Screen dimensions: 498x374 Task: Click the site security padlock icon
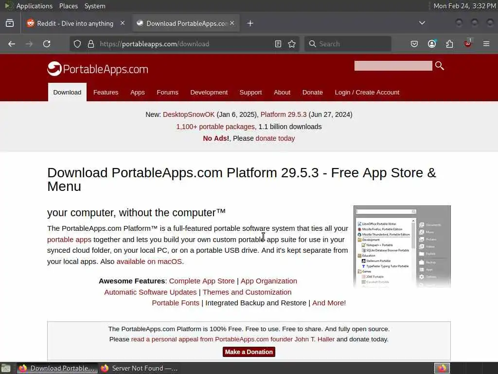[91, 44]
